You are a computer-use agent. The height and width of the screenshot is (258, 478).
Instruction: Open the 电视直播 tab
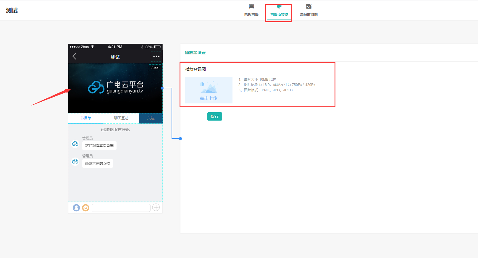point(251,10)
